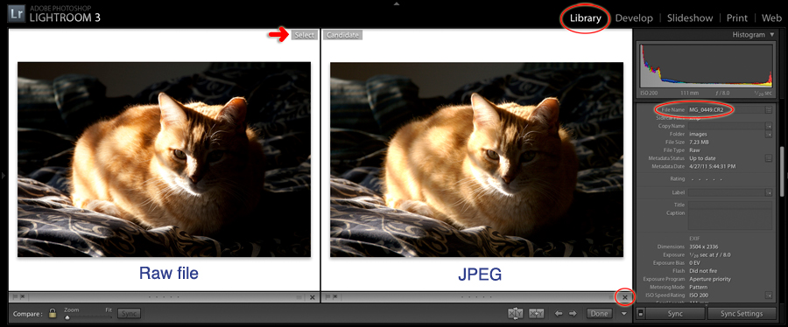Image resolution: width=788 pixels, height=327 pixels.
Task: Click the Sync button next to Zoom
Action: (130, 314)
